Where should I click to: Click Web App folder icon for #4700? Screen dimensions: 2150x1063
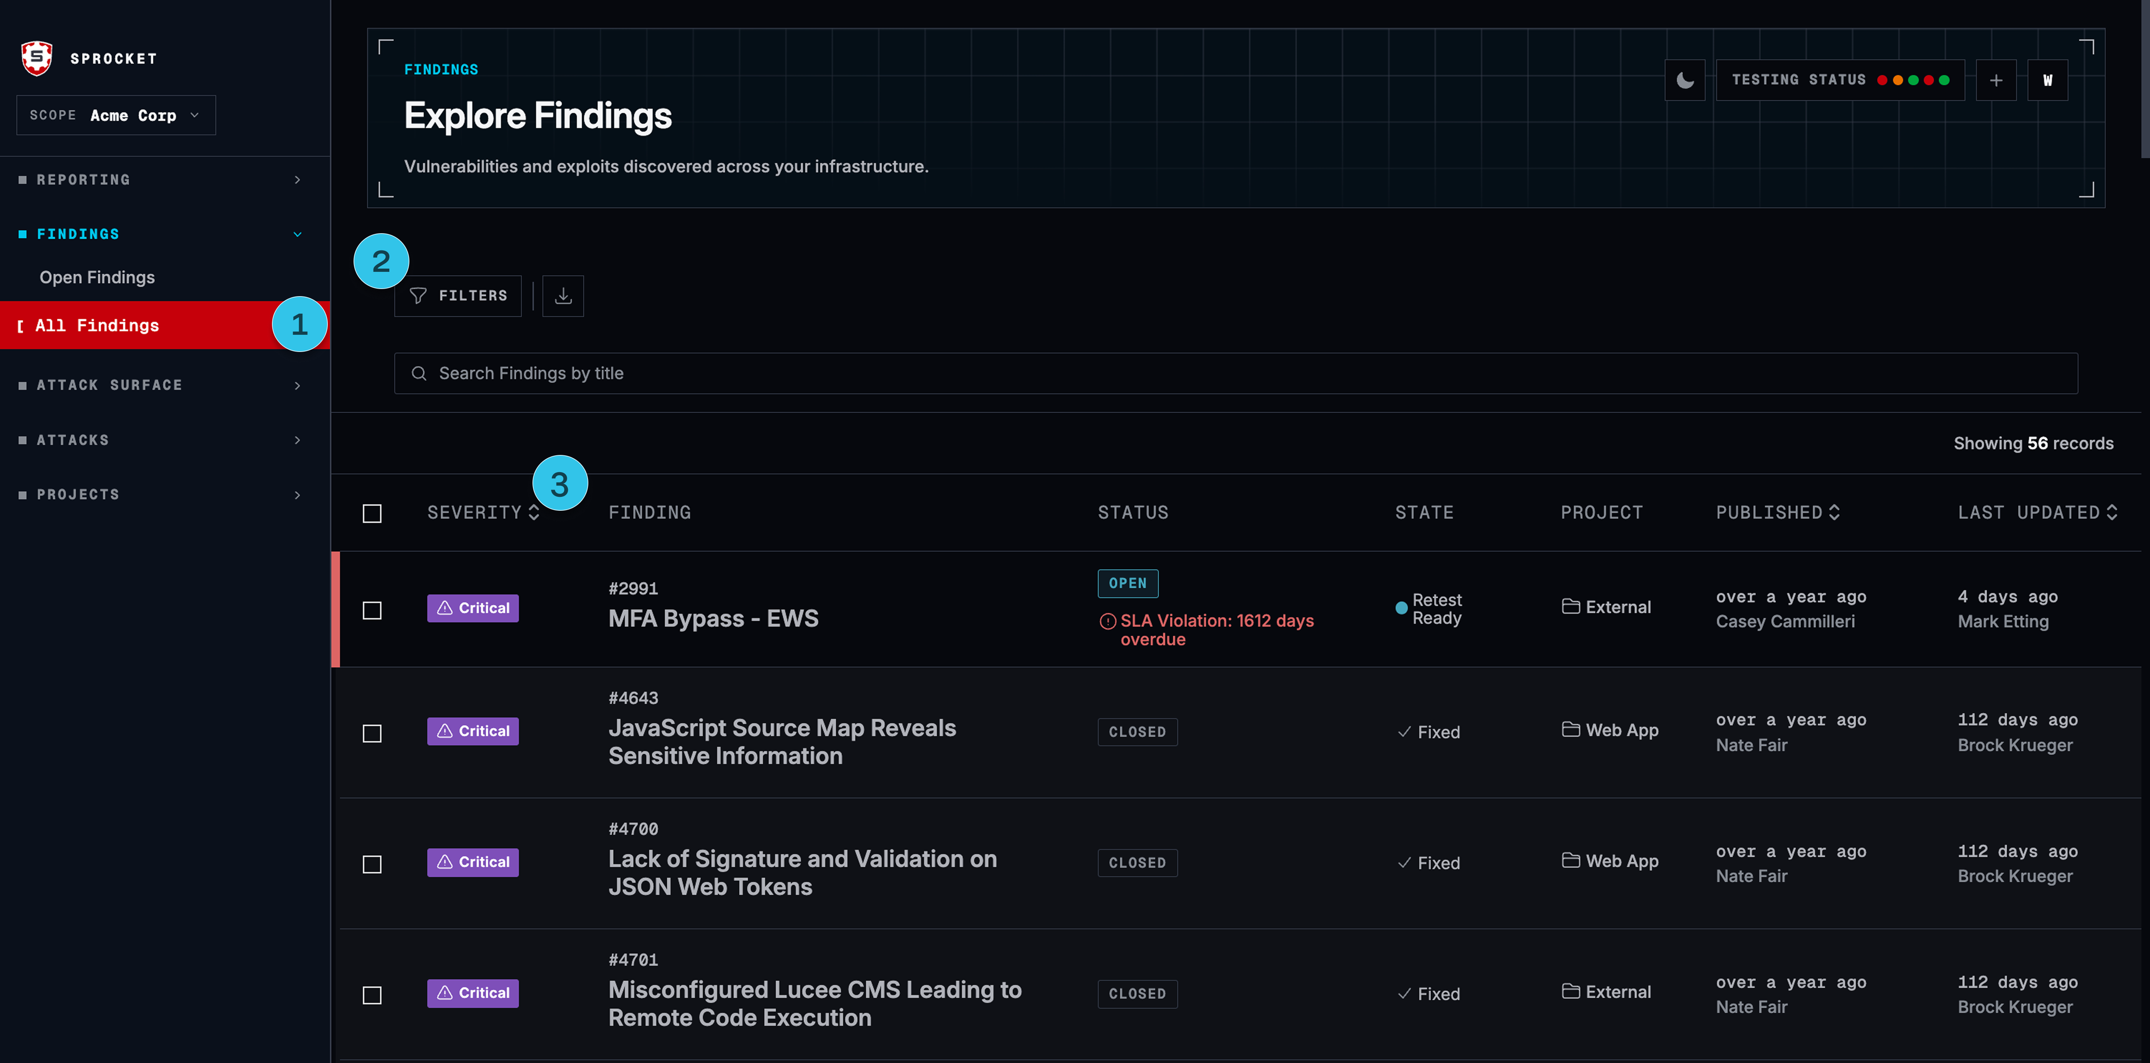tap(1571, 861)
